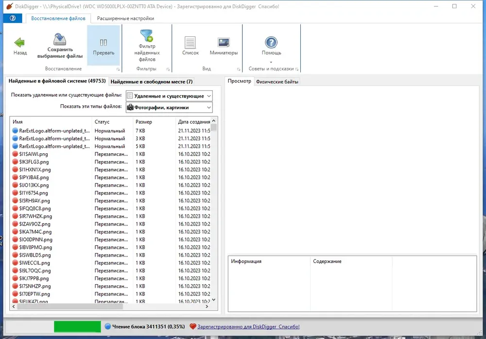Pause scanning with the Прервать button
The width and height of the screenshot is (486, 339).
point(104,46)
